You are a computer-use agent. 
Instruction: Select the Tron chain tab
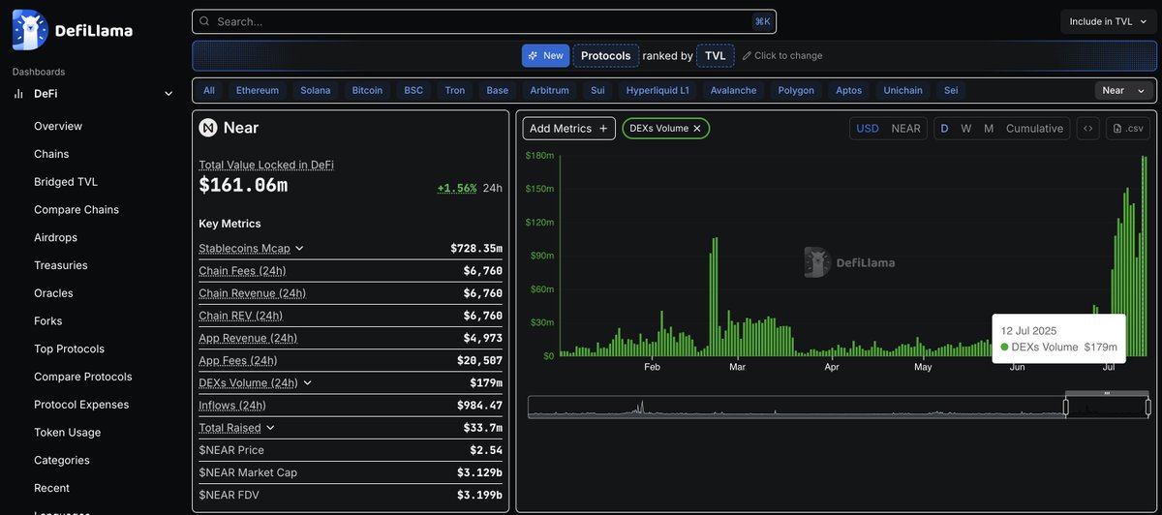tap(455, 90)
